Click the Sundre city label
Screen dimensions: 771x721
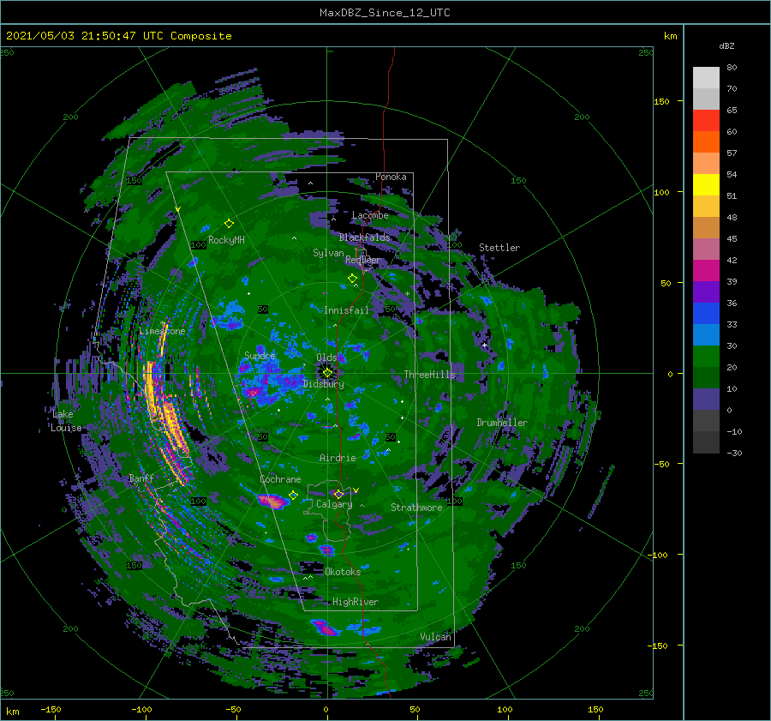(260, 355)
